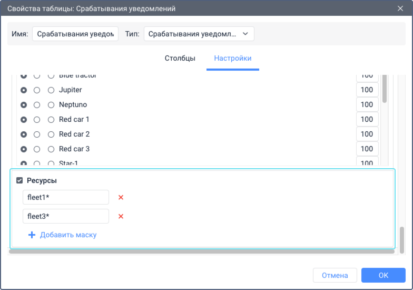Click Добавить маску link
Viewport: 413px width, 290px height.
click(68, 235)
